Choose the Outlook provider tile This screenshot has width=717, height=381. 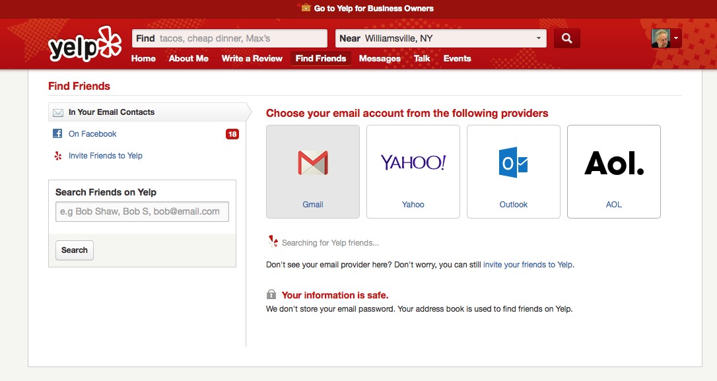(x=514, y=172)
